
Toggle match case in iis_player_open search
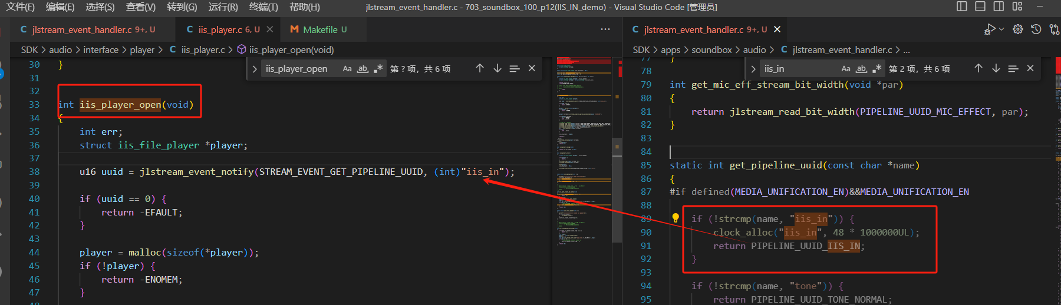(x=347, y=69)
